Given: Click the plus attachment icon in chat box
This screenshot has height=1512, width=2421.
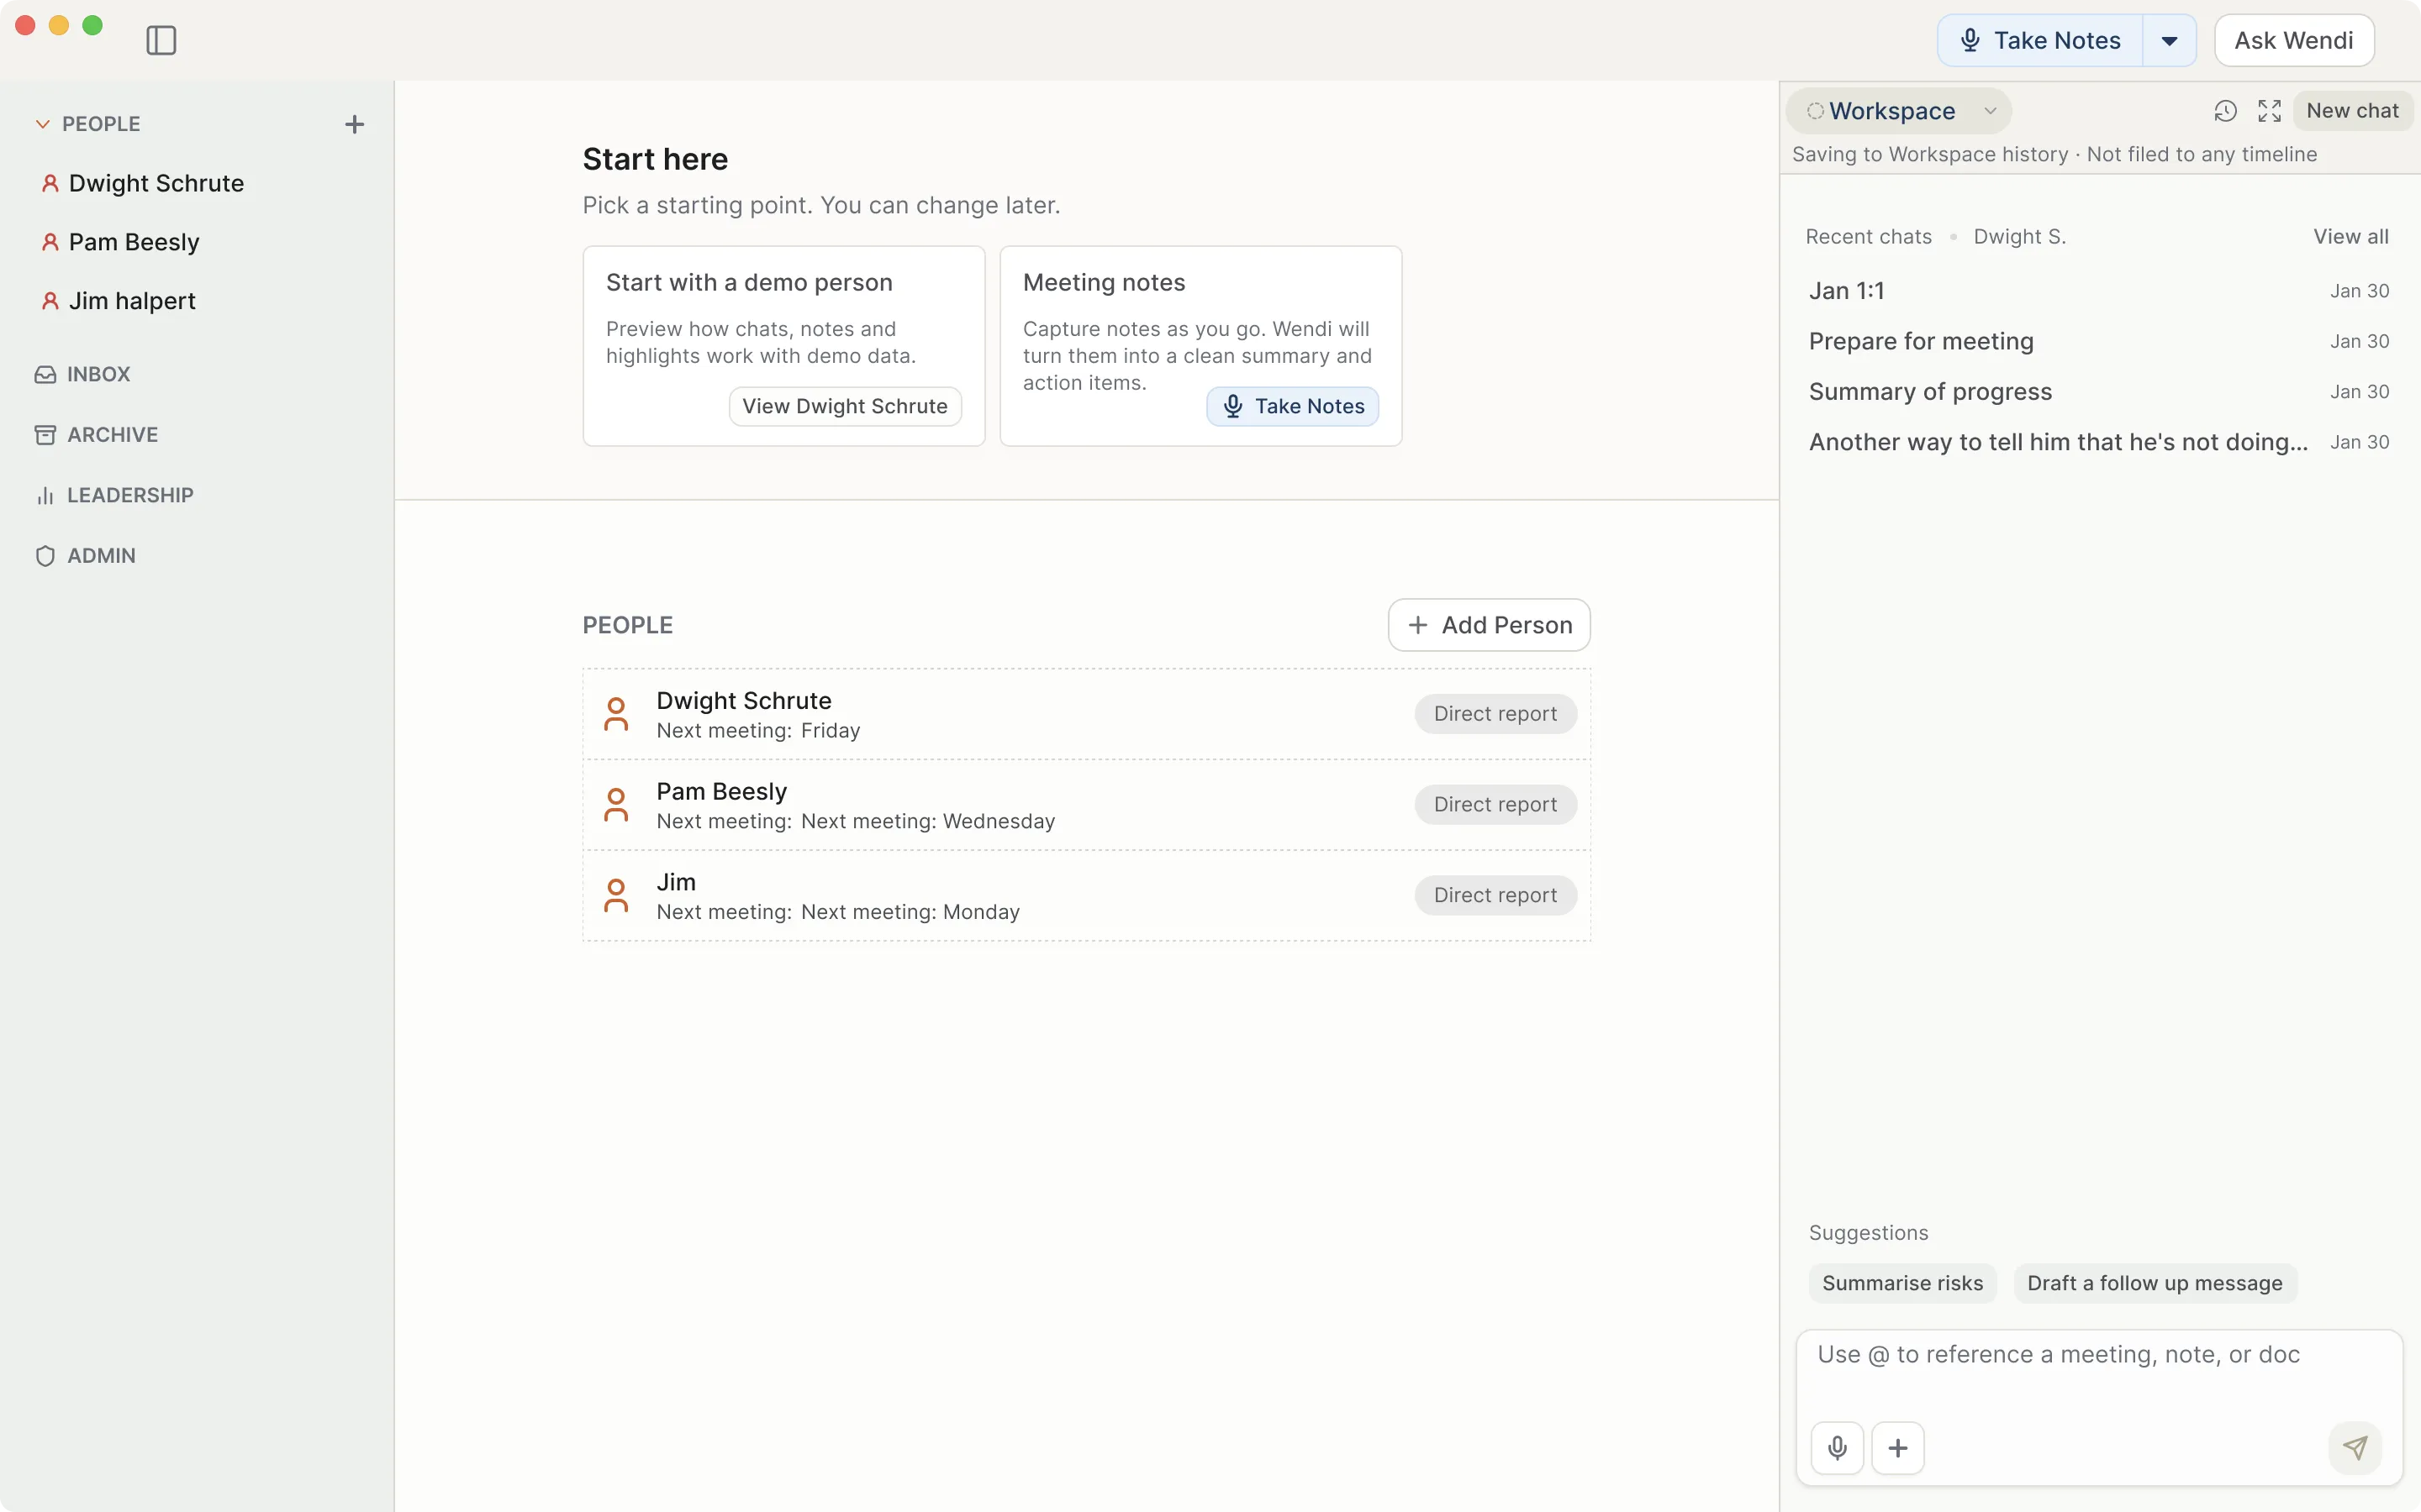Looking at the screenshot, I should coord(1898,1448).
